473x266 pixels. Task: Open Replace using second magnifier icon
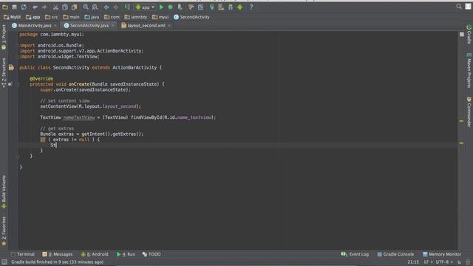[x=95, y=7]
